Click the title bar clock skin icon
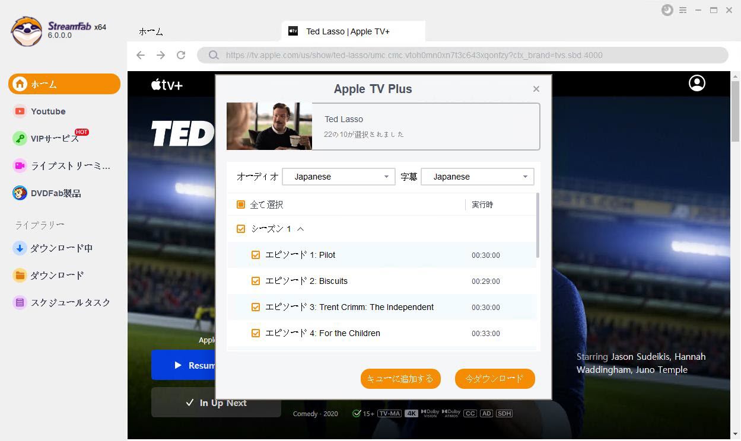 tap(667, 10)
